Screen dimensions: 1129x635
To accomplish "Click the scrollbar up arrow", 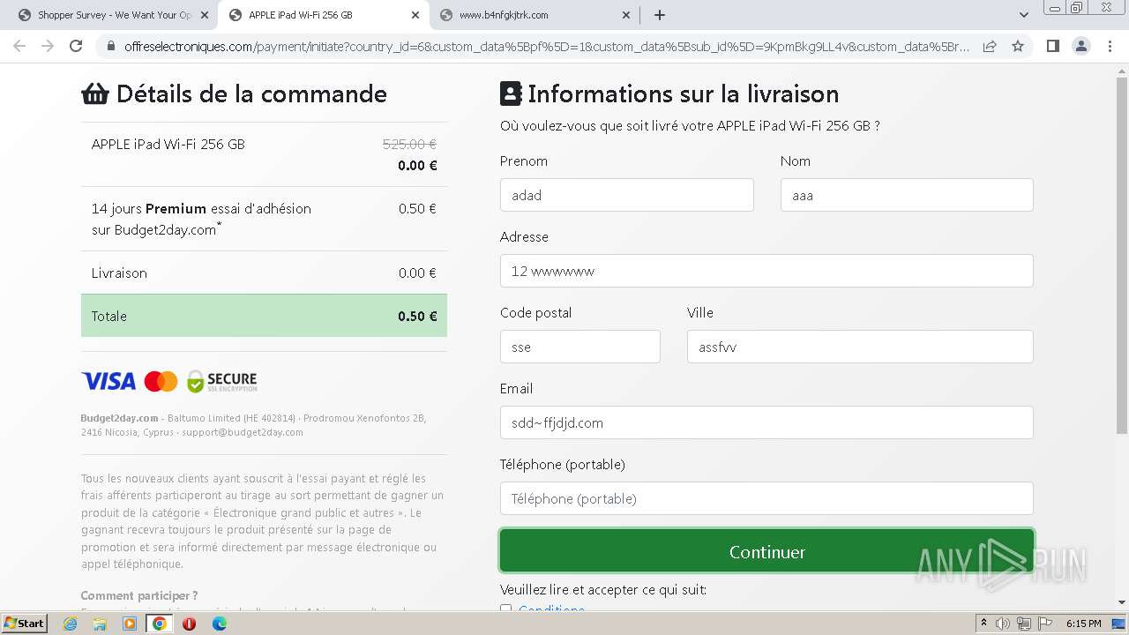I will (x=1122, y=71).
